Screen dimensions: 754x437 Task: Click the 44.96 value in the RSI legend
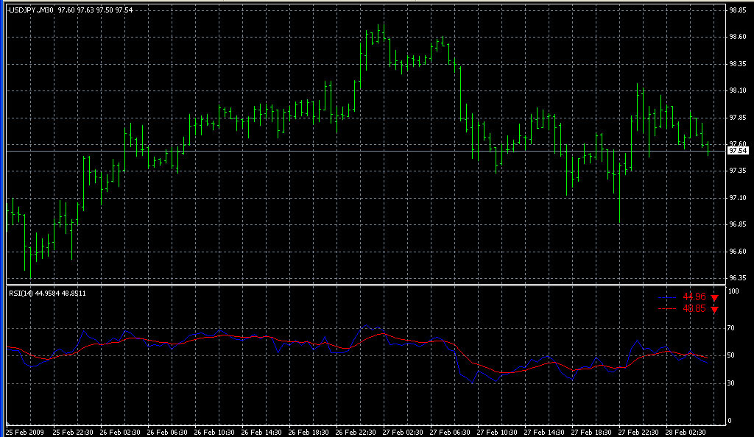click(x=694, y=297)
